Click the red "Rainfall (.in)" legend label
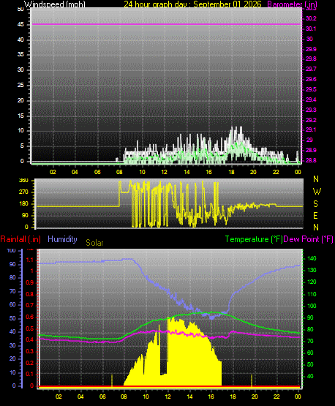This screenshot has width=335, height=406. point(20,239)
